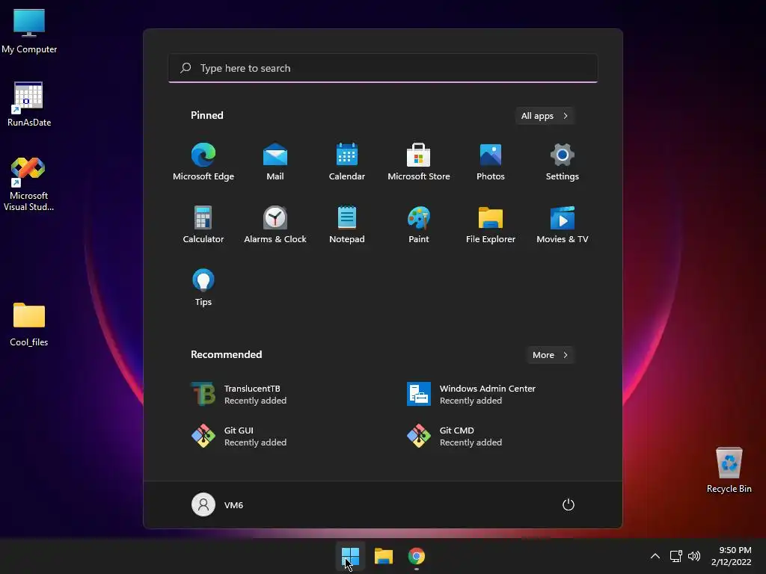Select the RunAsDate desktop shortcut
766x574 pixels.
click(x=29, y=104)
